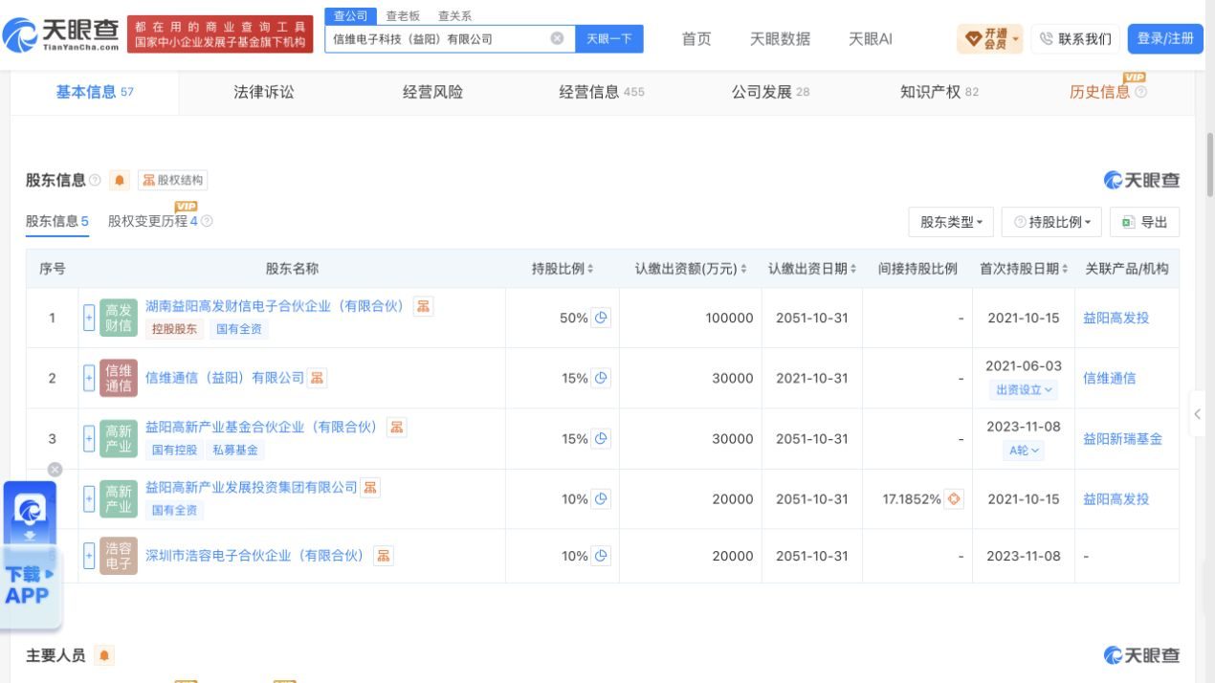The image size is (1215, 683).
Task: Expand the row of 湖南益阳高发财信电子合伙企业
Action: [x=89, y=318]
